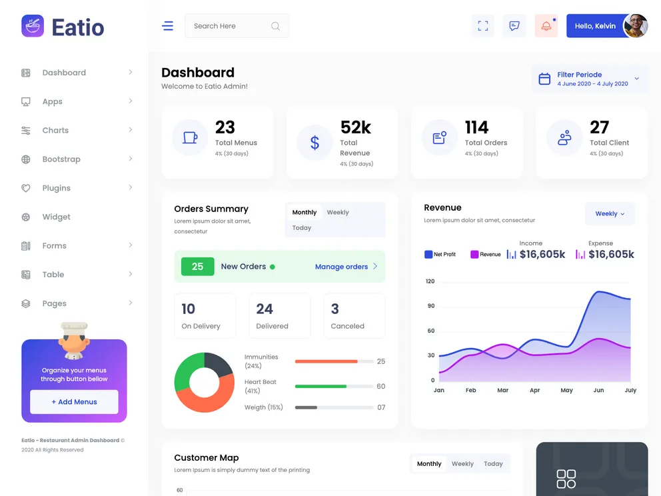Select the Widget sidebar icon
Image resolution: width=661 pixels, height=496 pixels.
25,217
